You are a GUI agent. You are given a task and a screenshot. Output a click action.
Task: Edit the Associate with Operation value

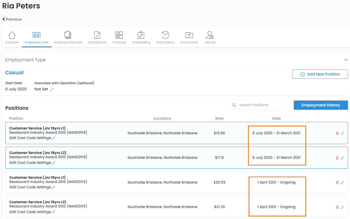tap(52, 89)
